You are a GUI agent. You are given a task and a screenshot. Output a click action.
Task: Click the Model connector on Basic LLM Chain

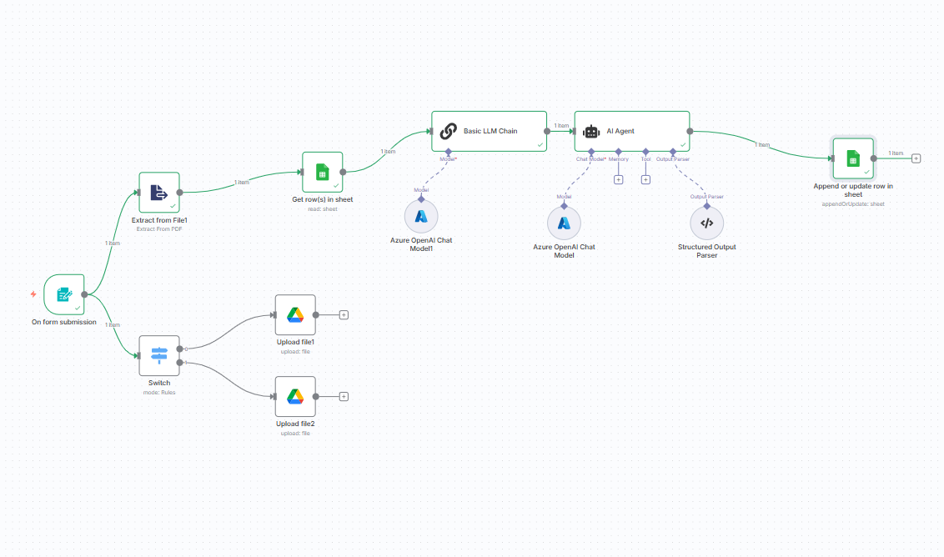(448, 152)
